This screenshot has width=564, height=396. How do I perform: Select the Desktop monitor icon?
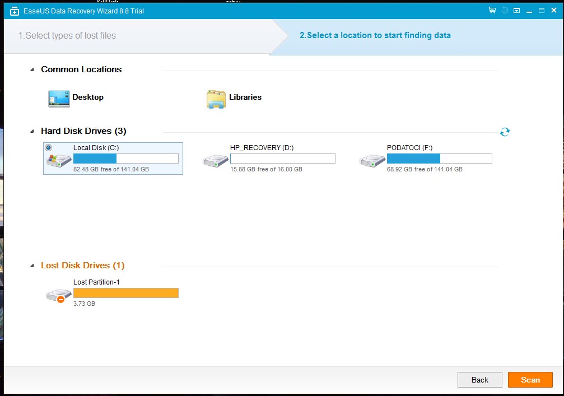(59, 99)
